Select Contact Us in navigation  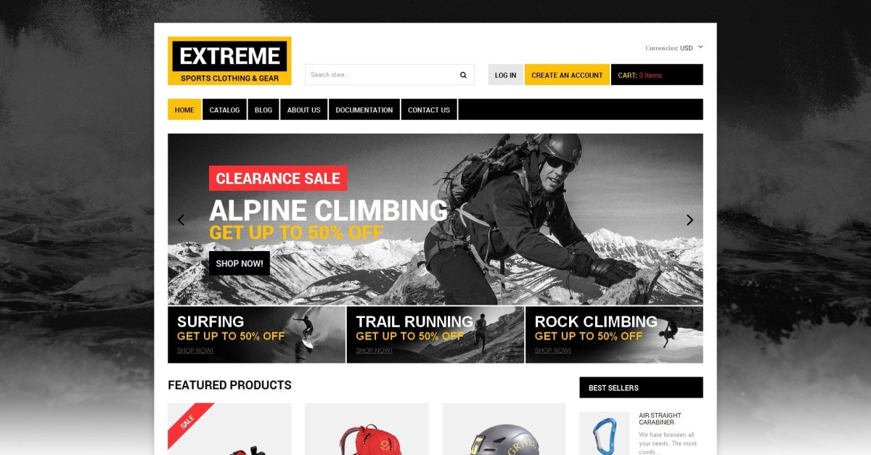(x=429, y=110)
